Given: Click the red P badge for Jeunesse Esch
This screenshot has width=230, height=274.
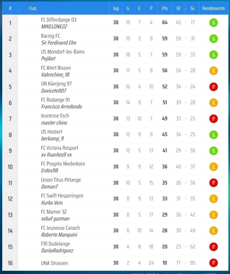Looking at the screenshot, I should (x=213, y=119).
